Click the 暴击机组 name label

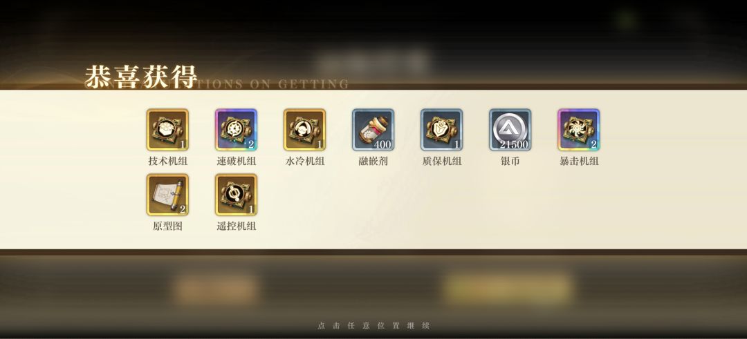click(579, 161)
